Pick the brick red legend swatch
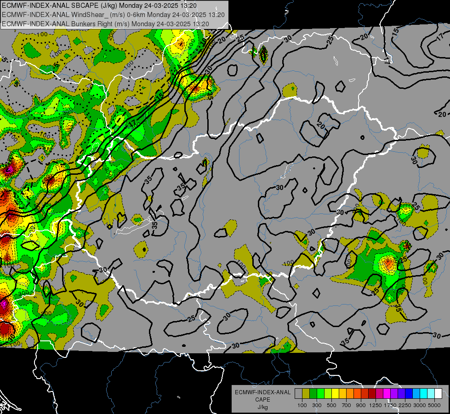Viewport: 450px width, 414px height. click(x=365, y=393)
